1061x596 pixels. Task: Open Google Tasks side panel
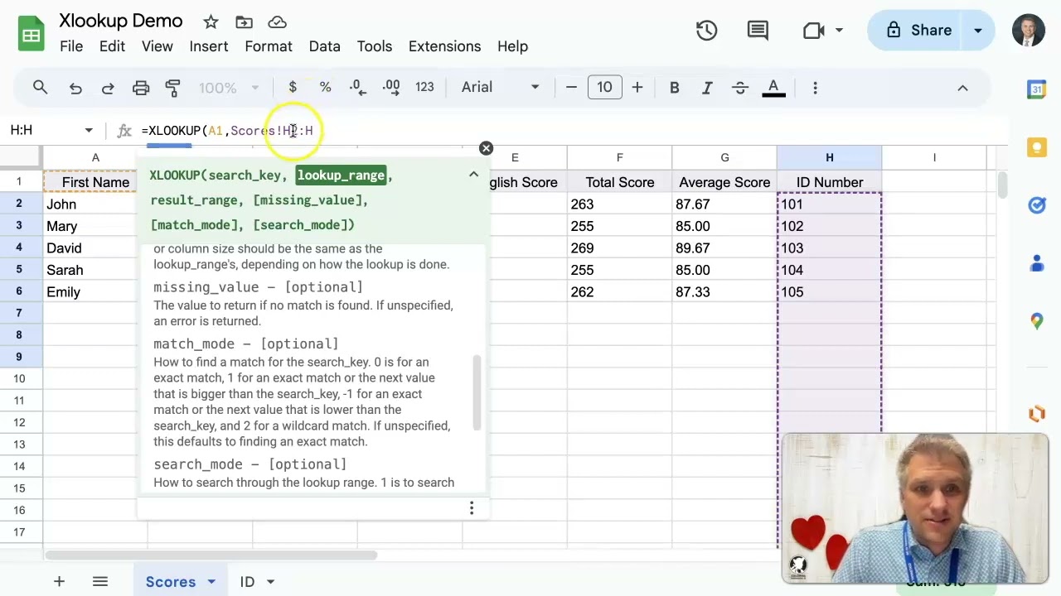pos(1036,205)
